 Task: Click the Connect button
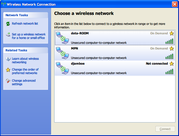[x=165, y=129]
